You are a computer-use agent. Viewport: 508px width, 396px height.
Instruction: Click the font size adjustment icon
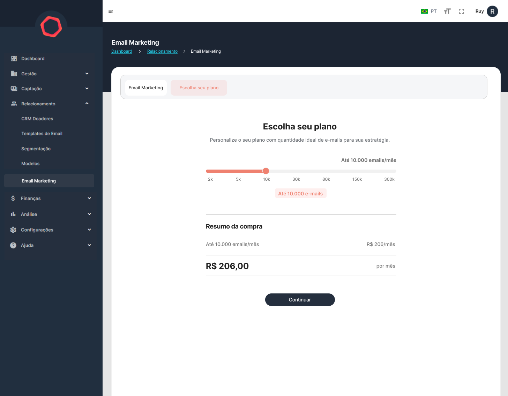pyautogui.click(x=447, y=12)
